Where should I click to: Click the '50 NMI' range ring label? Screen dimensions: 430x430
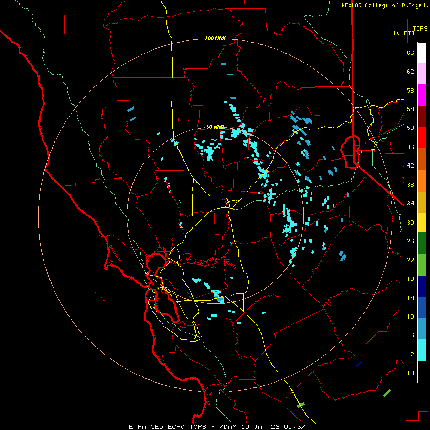coord(215,127)
